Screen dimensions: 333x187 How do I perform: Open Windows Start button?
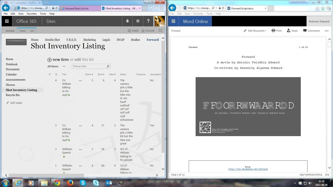click(5, 183)
